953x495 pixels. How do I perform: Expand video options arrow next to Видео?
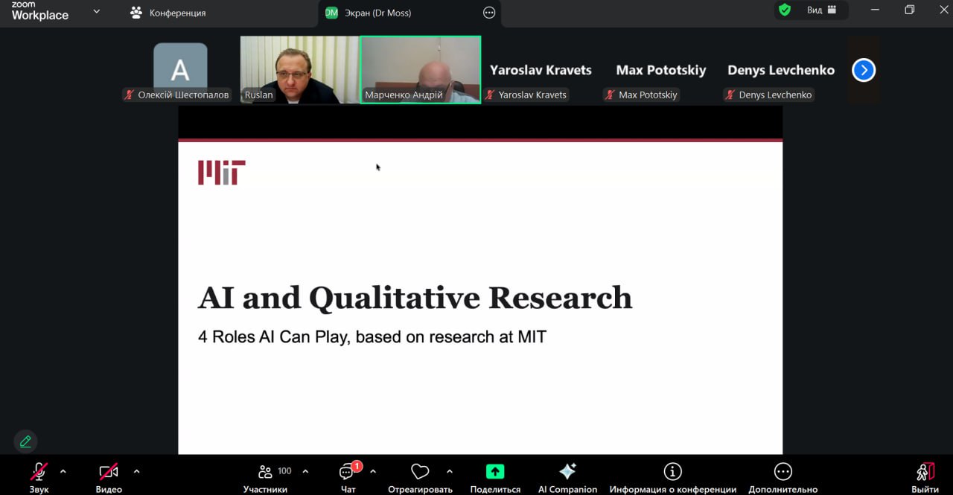coord(136,471)
